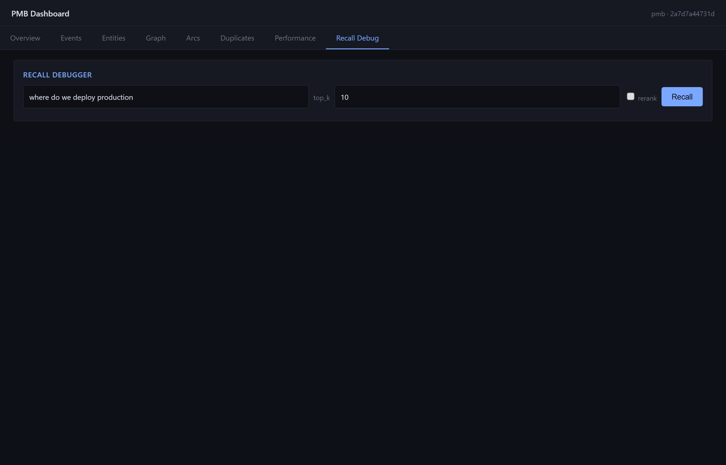The width and height of the screenshot is (726, 465).
Task: Select the Recall Debug tab
Action: click(x=357, y=38)
